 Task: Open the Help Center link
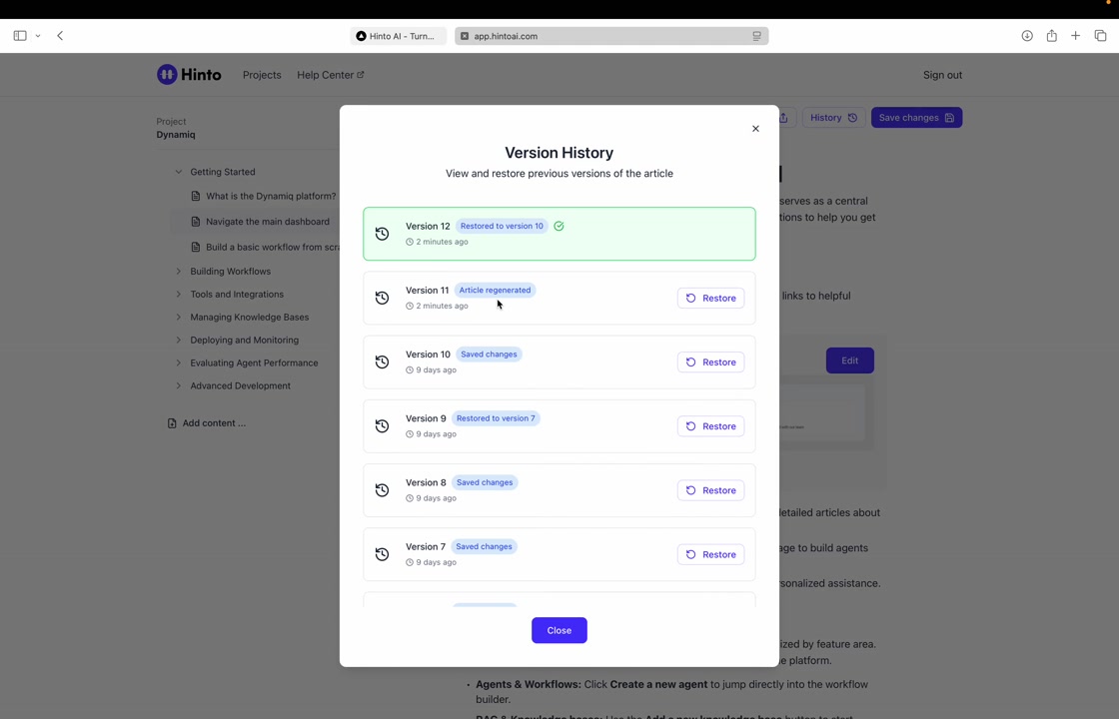330,75
